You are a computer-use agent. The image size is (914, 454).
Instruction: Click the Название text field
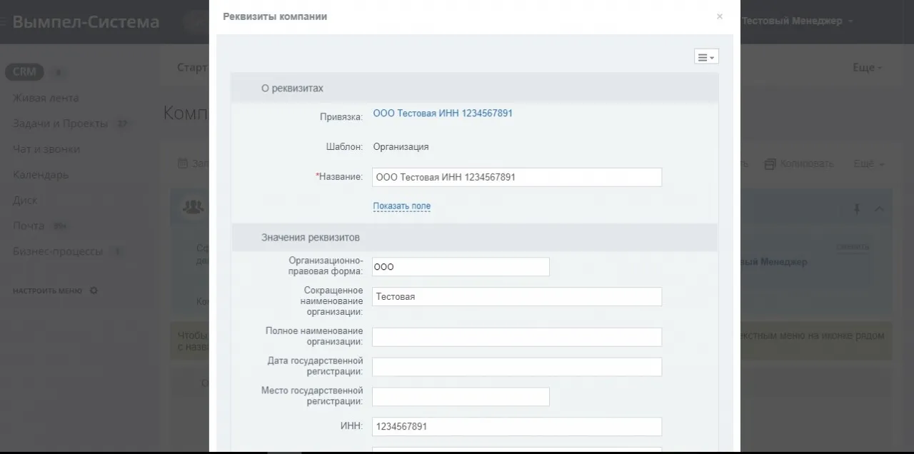point(516,176)
